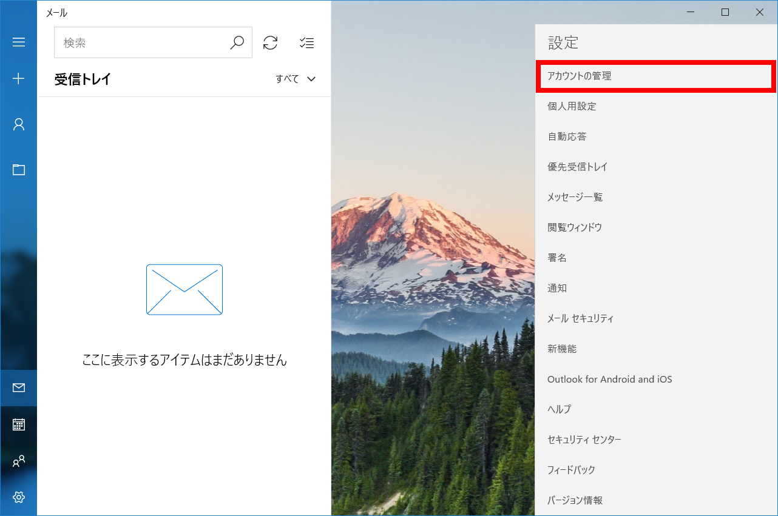Click the empty-inbox message text
Viewport: 778px width, 516px height.
point(184,360)
